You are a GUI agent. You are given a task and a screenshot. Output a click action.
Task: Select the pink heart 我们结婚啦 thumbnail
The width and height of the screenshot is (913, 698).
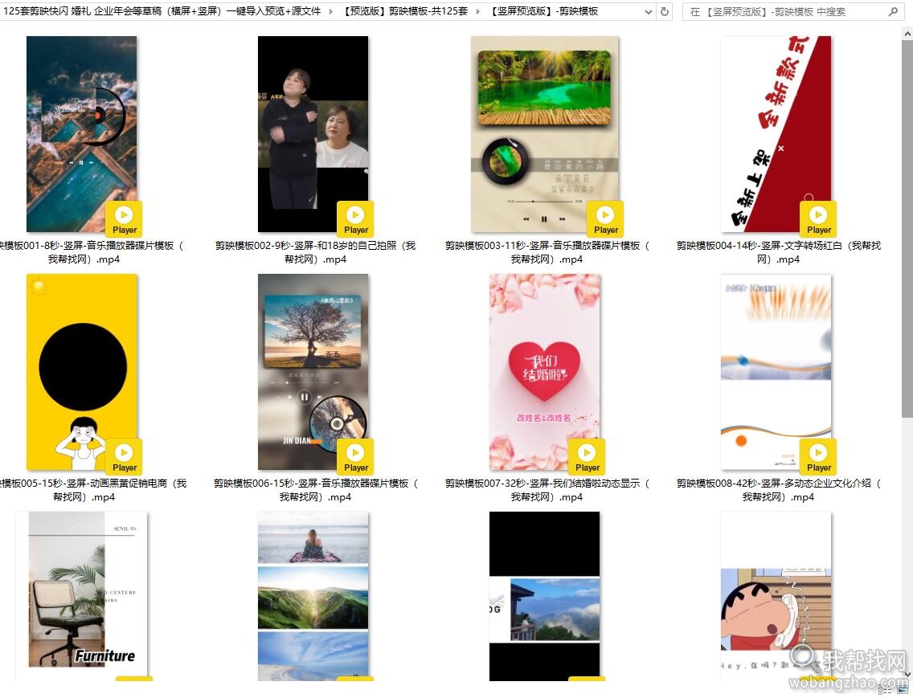[x=544, y=371]
